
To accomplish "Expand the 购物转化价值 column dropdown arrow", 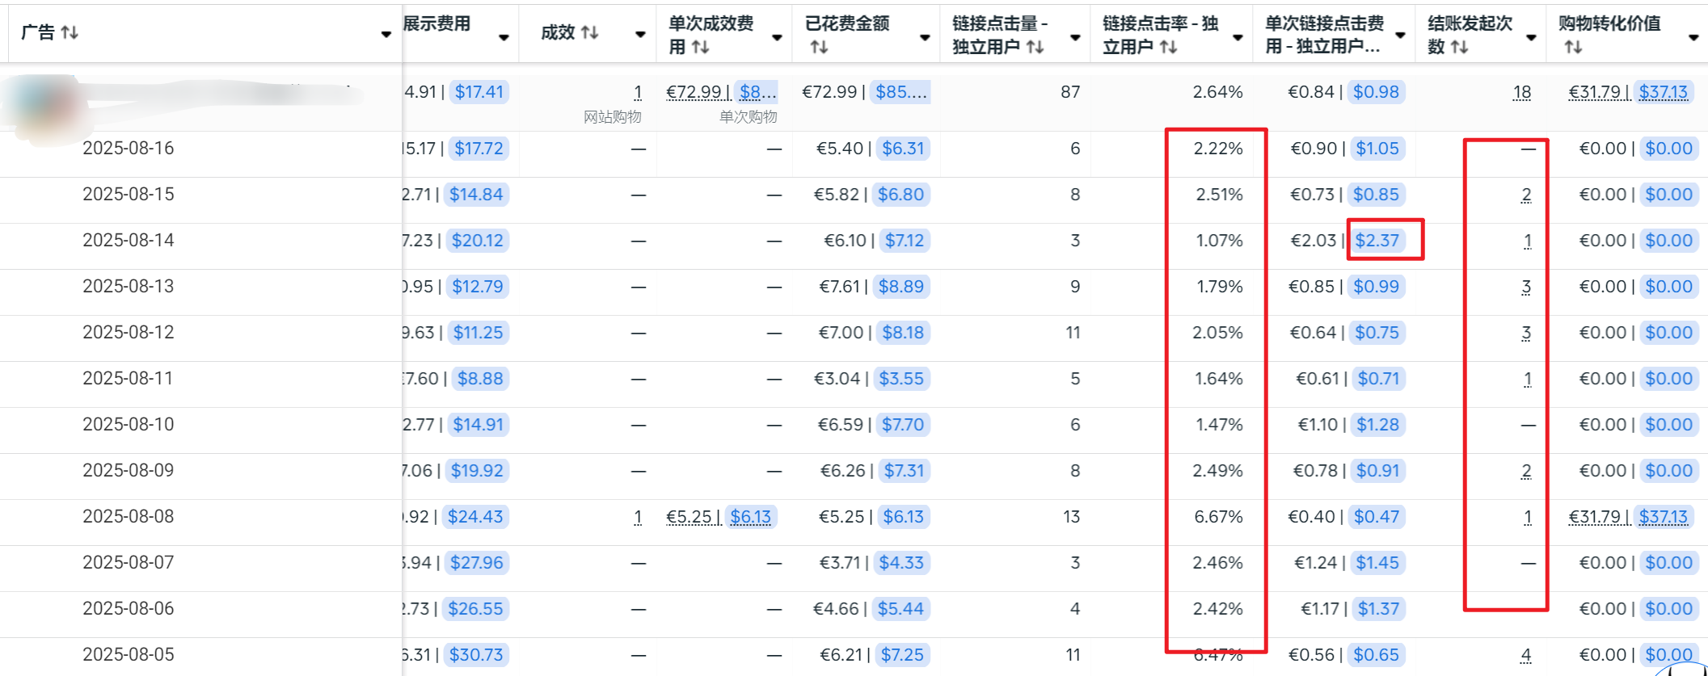I will click(1693, 37).
